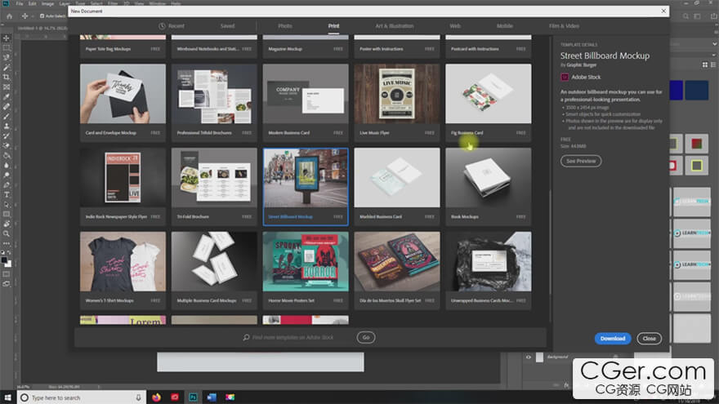This screenshot has width=719, height=404.
Task: Select Card and Envelope Mockup thumbnail
Action: (123, 94)
